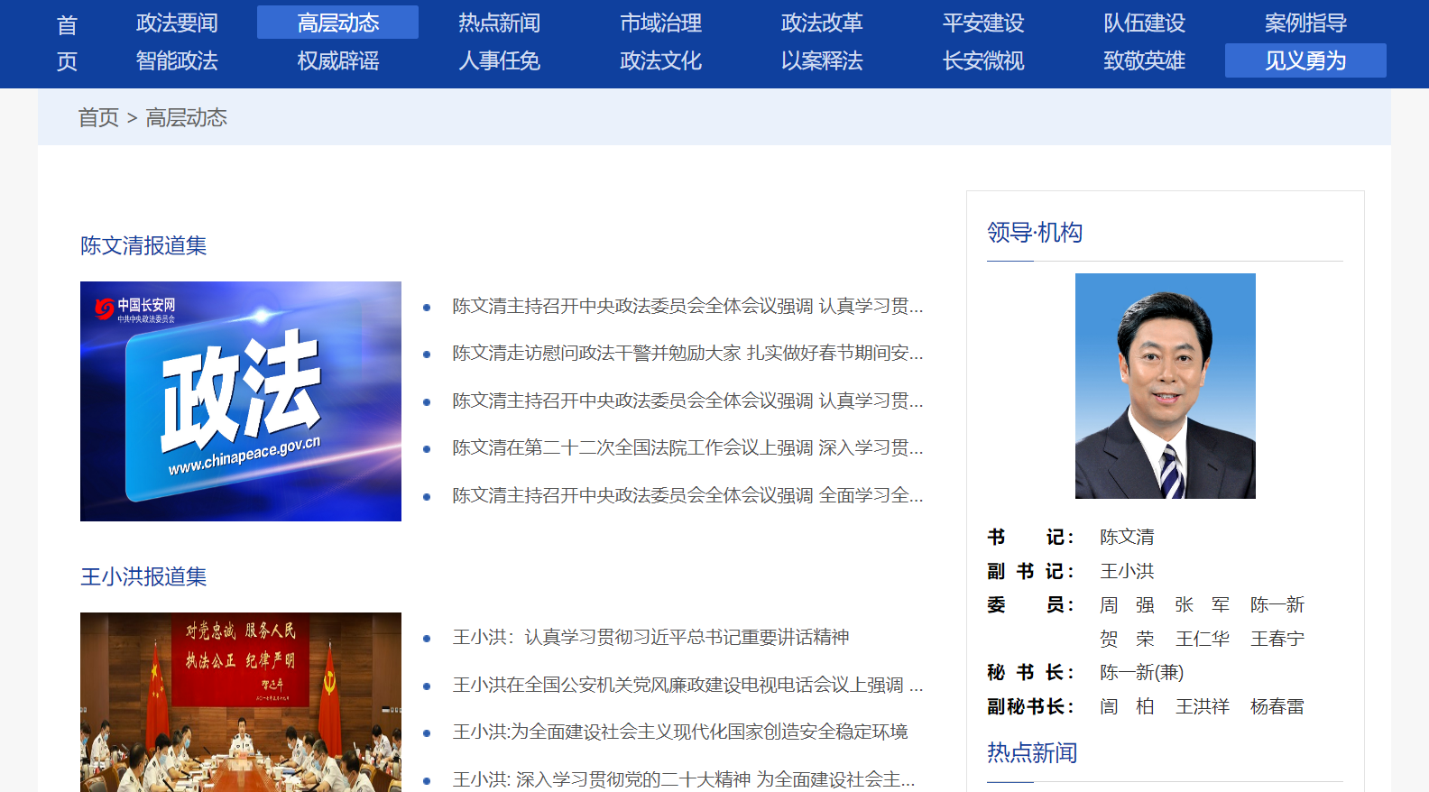The height and width of the screenshot is (792, 1429).
Task: Select the 高层动态 navigation tab
Action: click(x=337, y=23)
